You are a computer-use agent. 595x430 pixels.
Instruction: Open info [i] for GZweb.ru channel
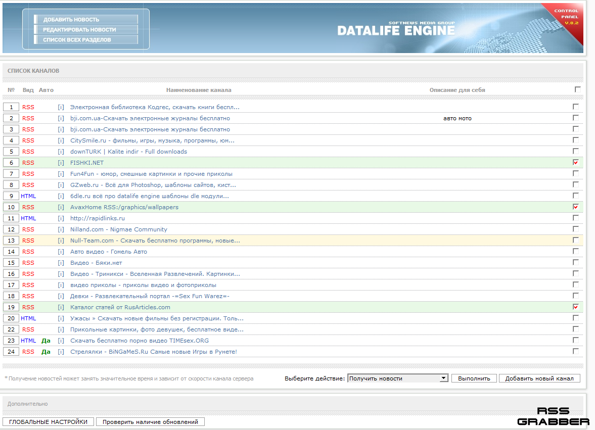[61, 185]
